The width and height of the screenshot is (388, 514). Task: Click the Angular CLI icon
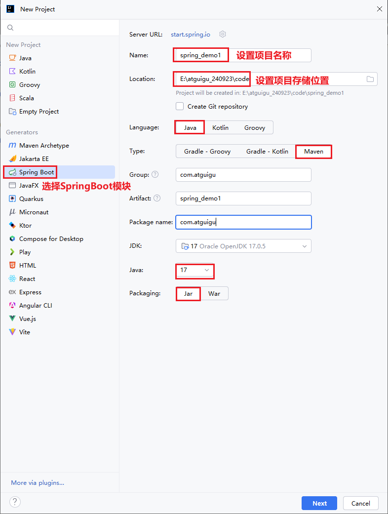[x=12, y=305]
